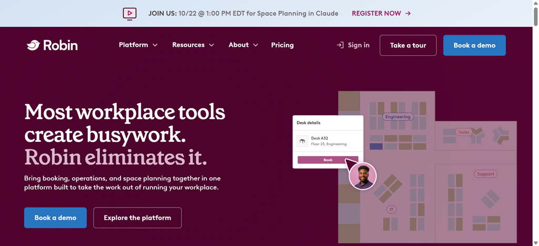The image size is (539, 246).
Task: Click the Sign in link
Action: [353, 45]
